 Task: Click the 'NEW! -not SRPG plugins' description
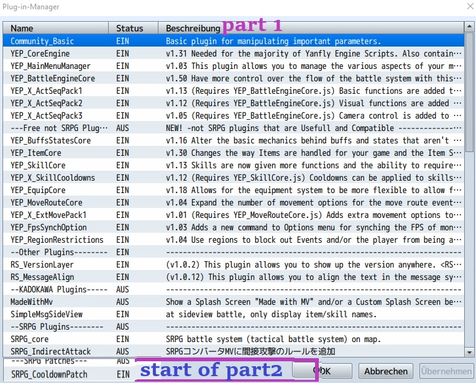314,128
